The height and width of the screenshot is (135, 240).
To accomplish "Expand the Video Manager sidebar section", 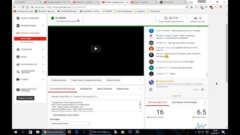I will (x=43, y=25).
